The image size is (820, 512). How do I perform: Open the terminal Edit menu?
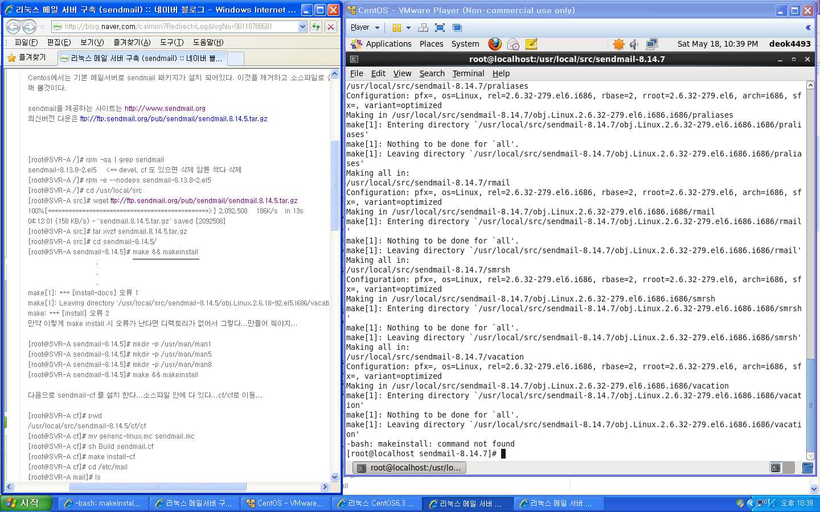coord(378,73)
